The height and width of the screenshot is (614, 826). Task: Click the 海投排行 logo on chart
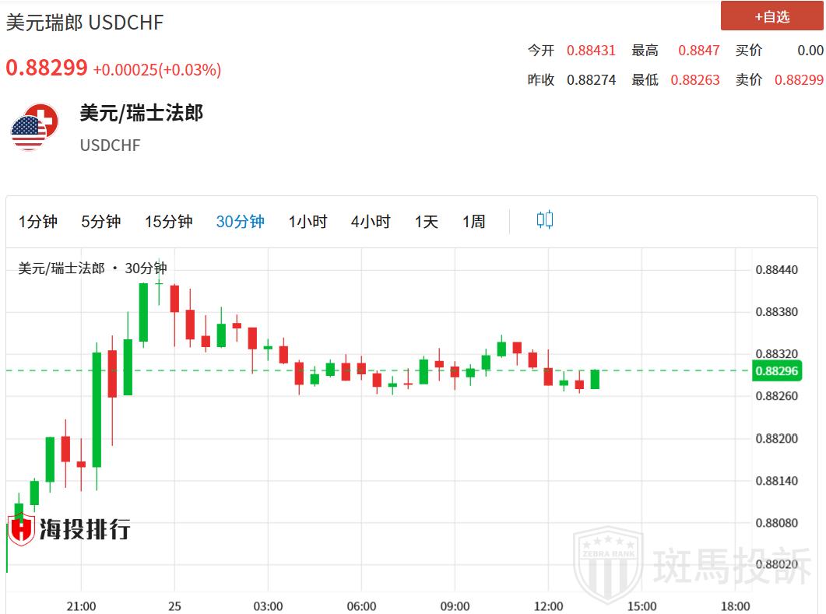pos(69,529)
